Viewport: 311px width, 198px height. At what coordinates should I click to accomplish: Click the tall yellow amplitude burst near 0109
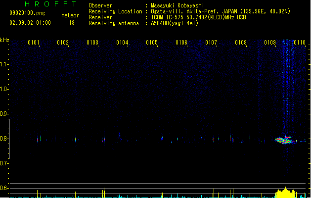click(286, 193)
